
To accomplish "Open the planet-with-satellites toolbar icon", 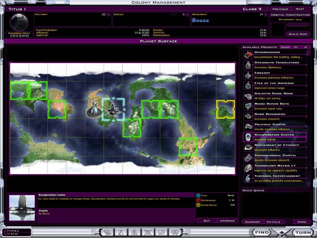I will click(148, 232).
